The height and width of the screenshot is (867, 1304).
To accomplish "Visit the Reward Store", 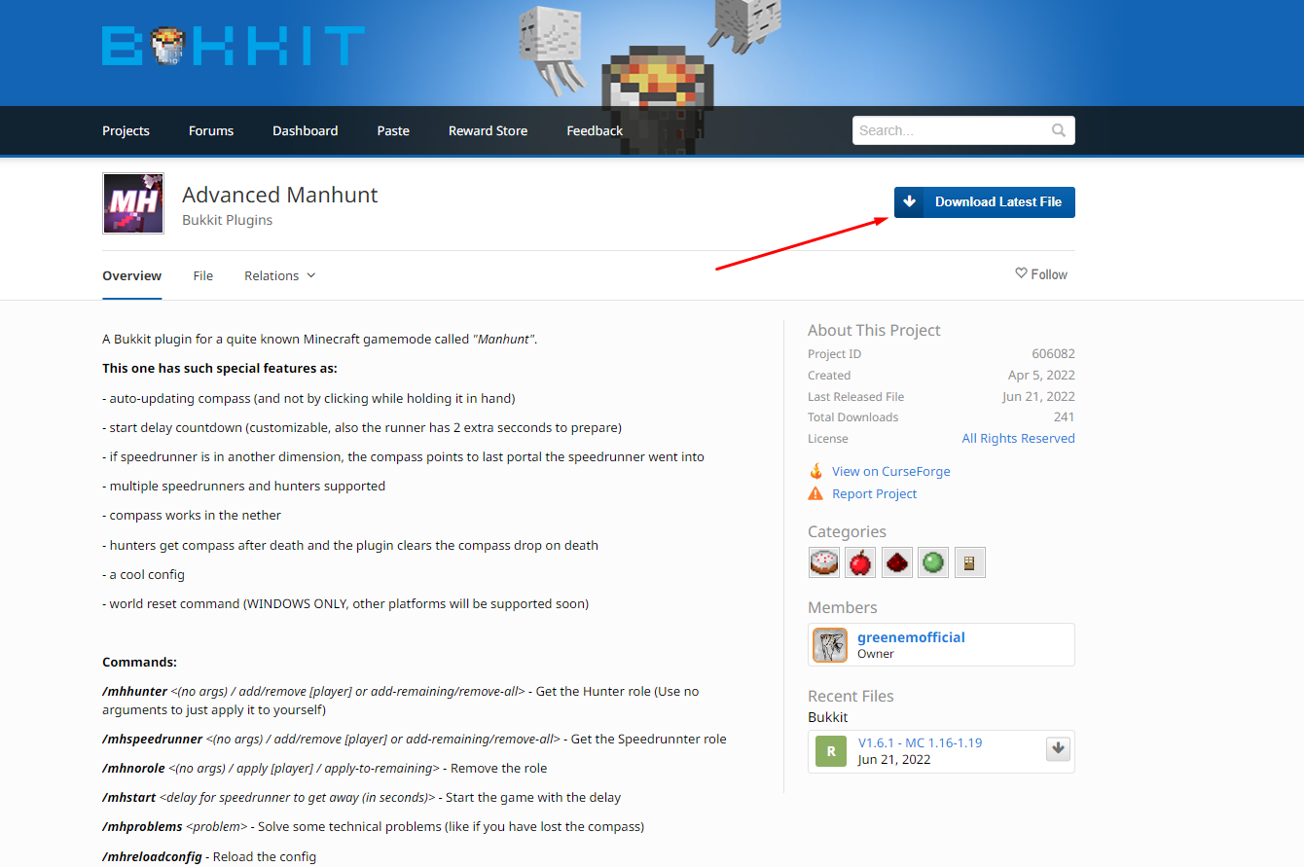I will tap(488, 130).
